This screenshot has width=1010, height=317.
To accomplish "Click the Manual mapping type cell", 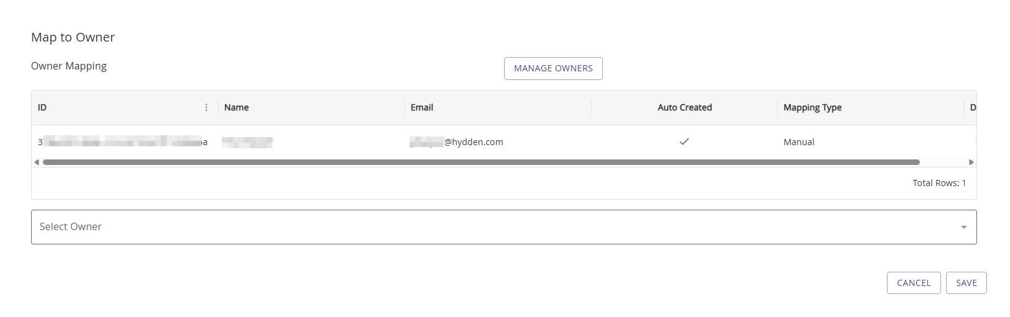I will [x=799, y=142].
